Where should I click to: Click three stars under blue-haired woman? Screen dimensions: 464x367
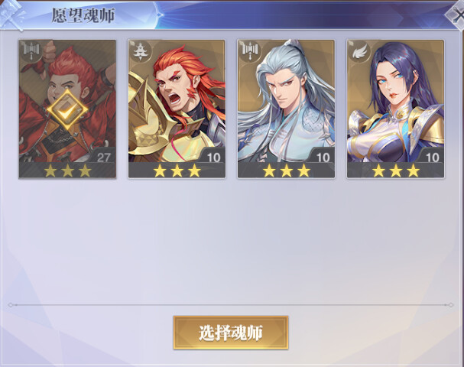coord(396,171)
